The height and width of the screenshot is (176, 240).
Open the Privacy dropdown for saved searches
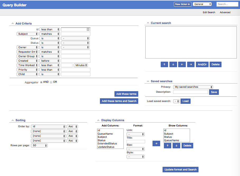(193, 87)
